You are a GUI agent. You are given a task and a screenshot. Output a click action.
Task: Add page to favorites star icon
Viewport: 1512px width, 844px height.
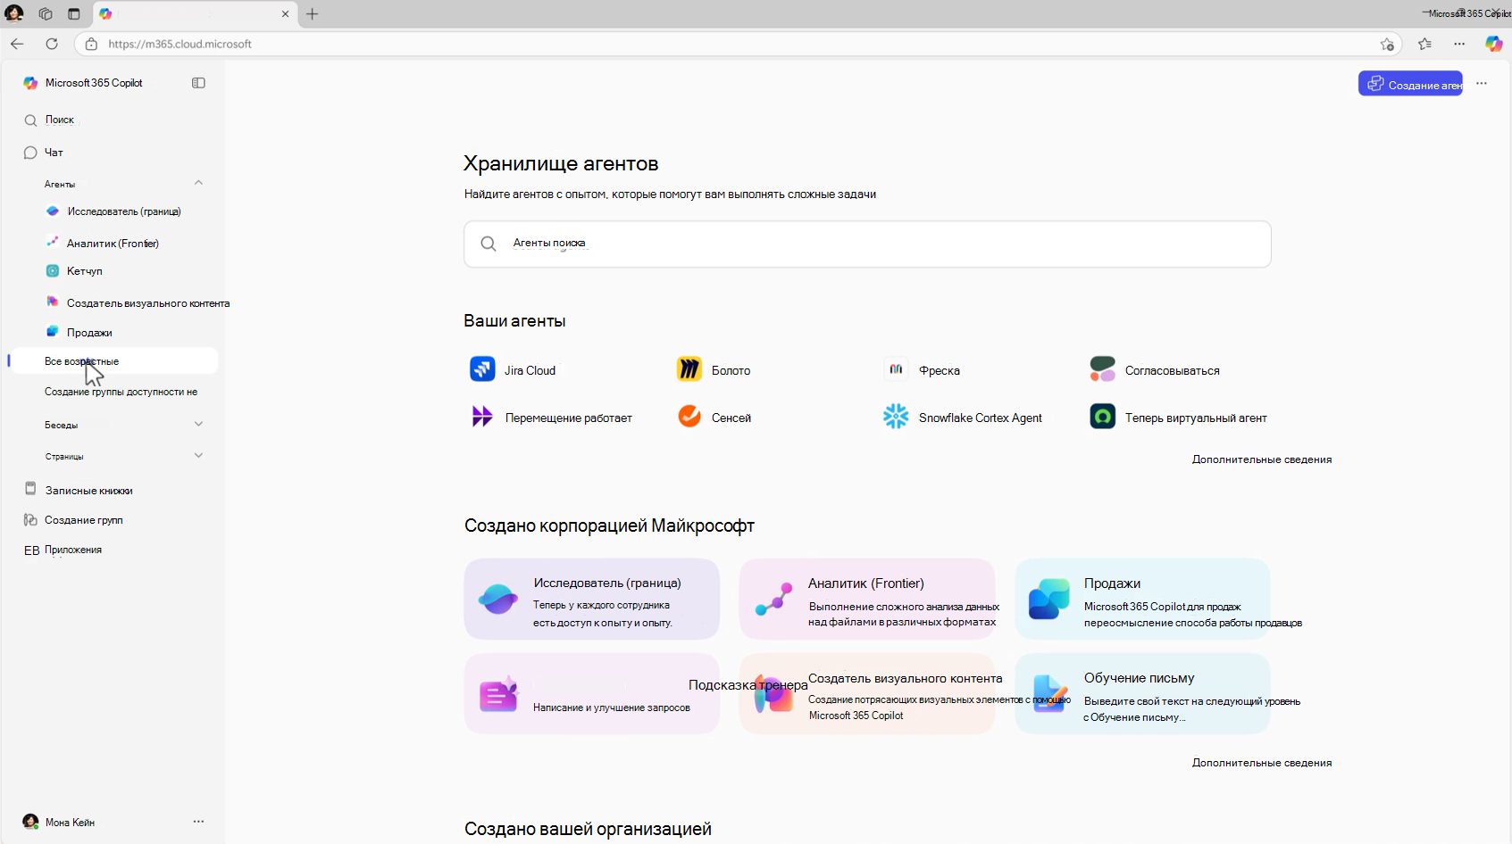click(1387, 44)
